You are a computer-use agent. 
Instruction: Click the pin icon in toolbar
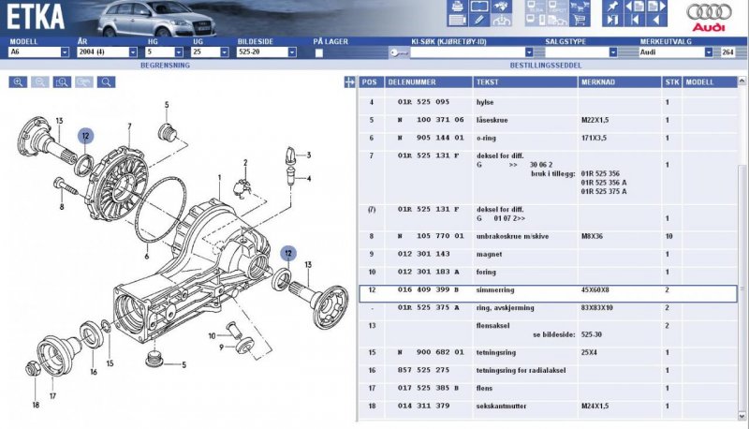613,6
